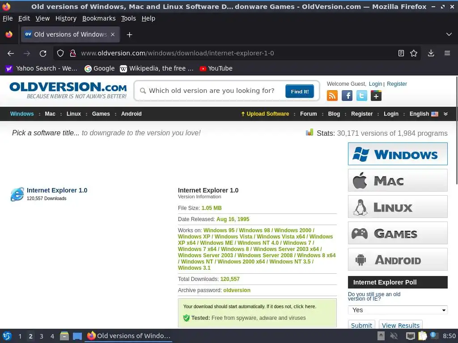Click the Android category banner

pos(398,259)
